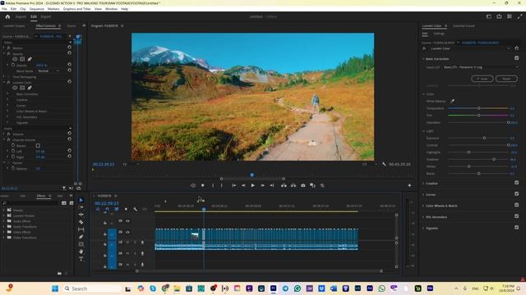Select the Slip tool
Viewport: 526px width, 295px height.
(x=81, y=229)
